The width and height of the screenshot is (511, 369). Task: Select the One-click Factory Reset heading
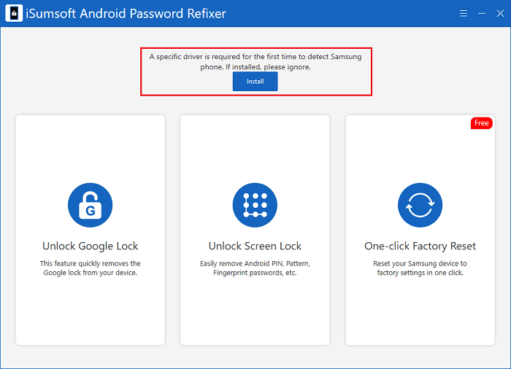pyautogui.click(x=420, y=246)
